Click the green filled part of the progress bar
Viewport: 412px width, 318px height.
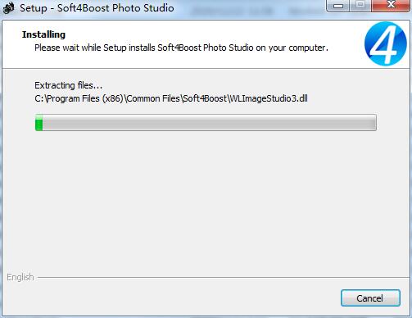[39, 123]
